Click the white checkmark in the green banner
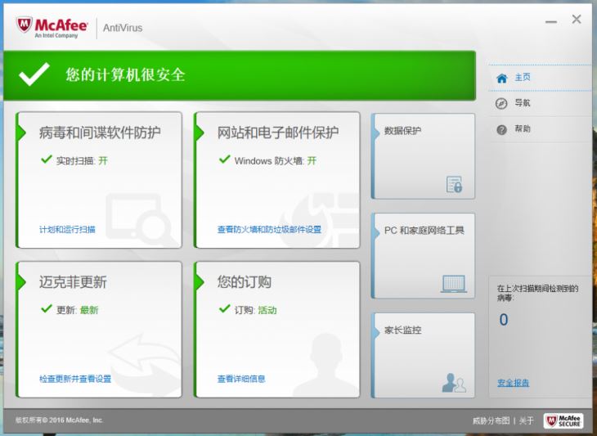This screenshot has width=597, height=436. click(34, 74)
